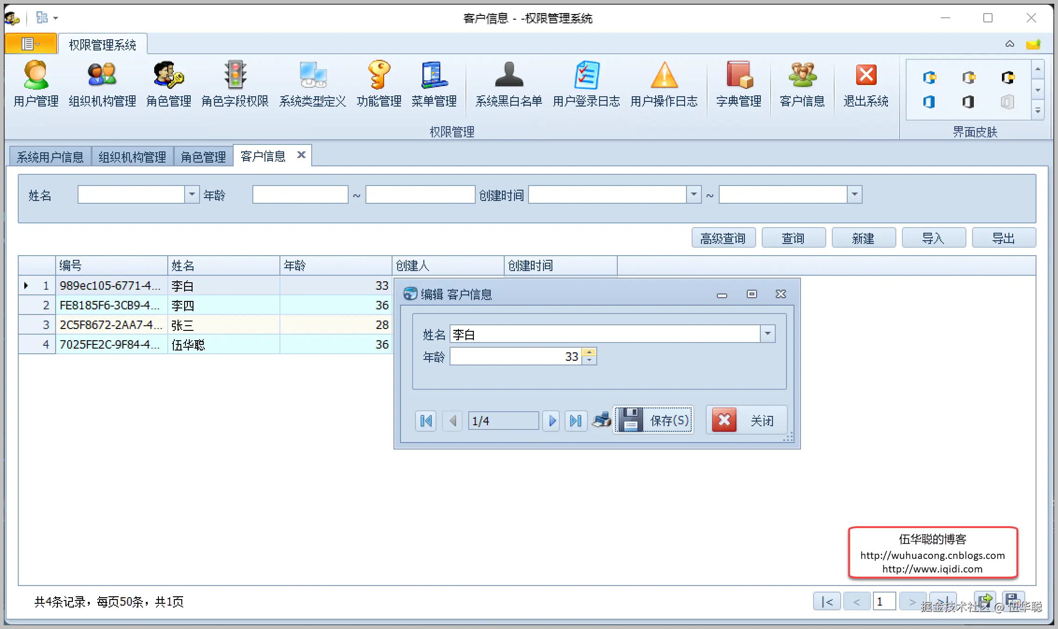Go to next record in edit dialog
This screenshot has width=1058, height=629.
click(552, 421)
